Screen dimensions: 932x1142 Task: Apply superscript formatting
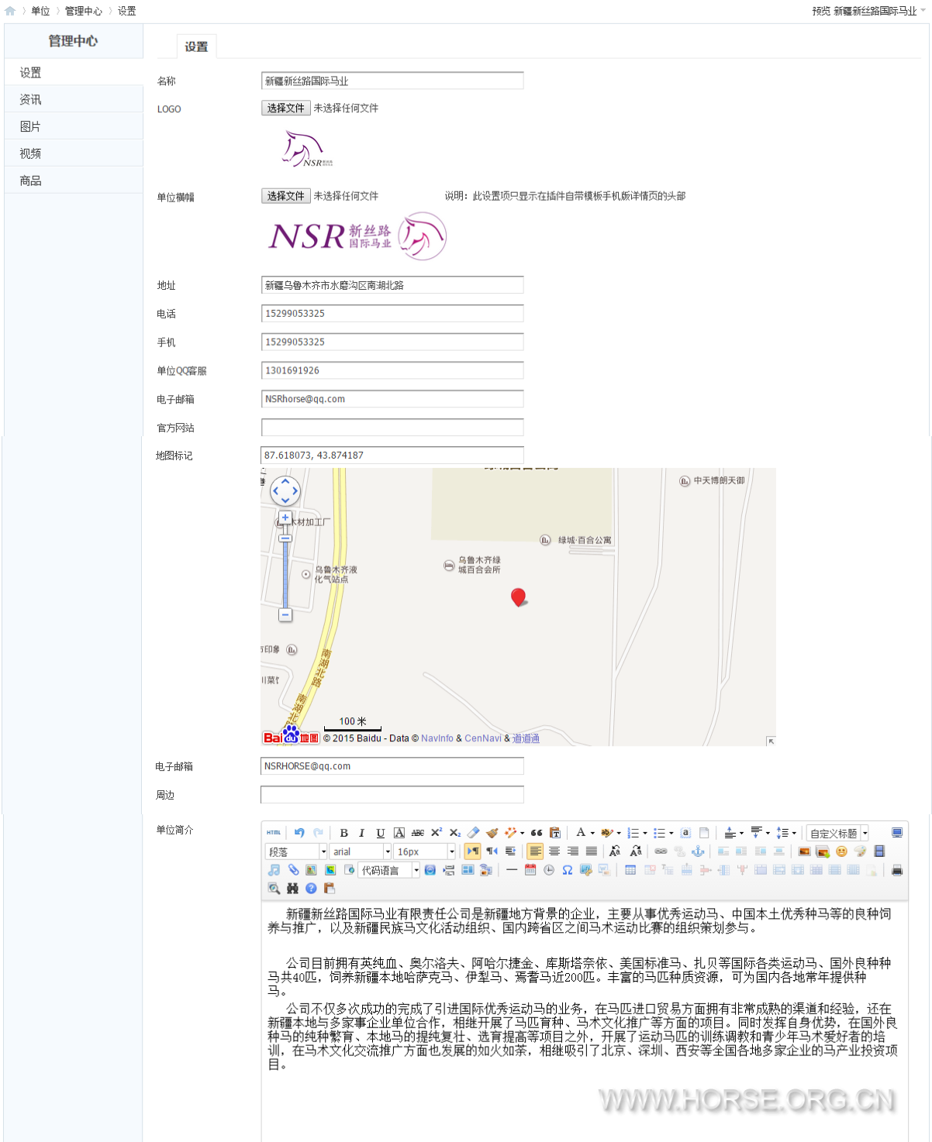(x=437, y=833)
